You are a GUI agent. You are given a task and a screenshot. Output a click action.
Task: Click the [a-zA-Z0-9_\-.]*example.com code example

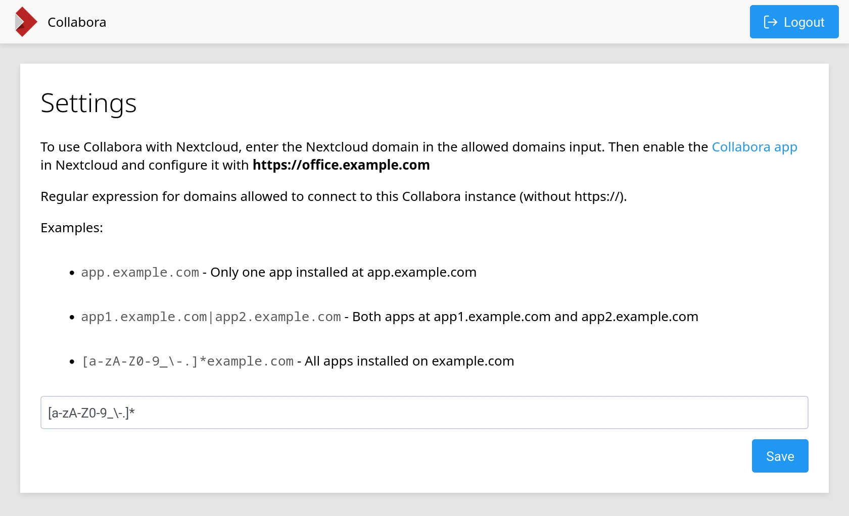[187, 362]
